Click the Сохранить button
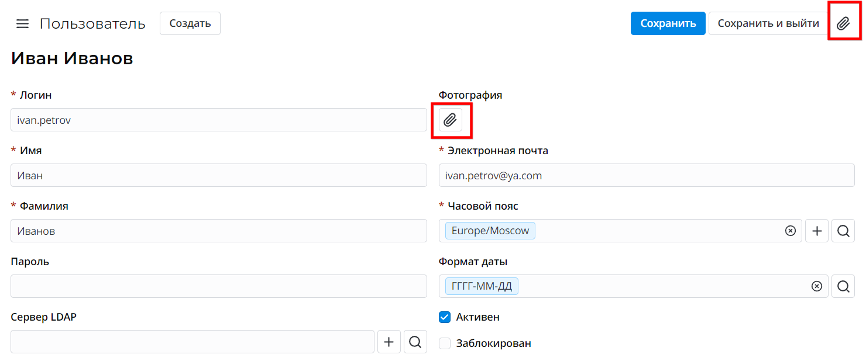The width and height of the screenshot is (866, 358). 668,23
